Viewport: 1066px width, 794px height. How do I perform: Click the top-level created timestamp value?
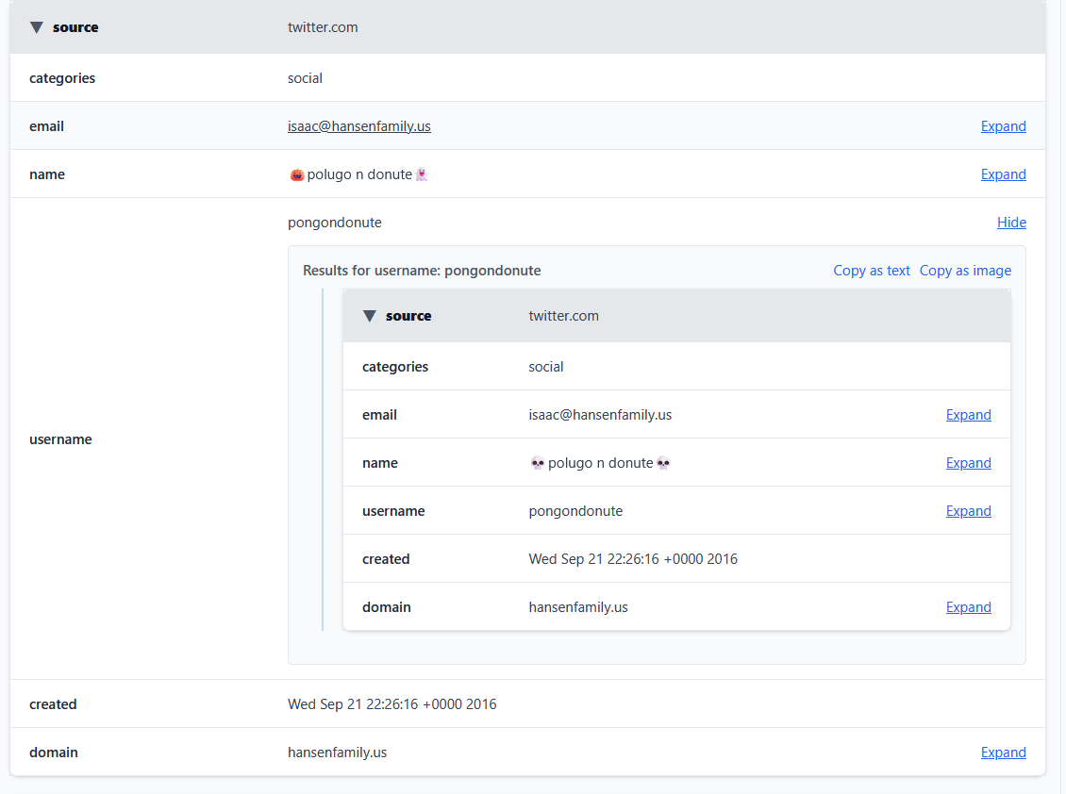tap(391, 704)
